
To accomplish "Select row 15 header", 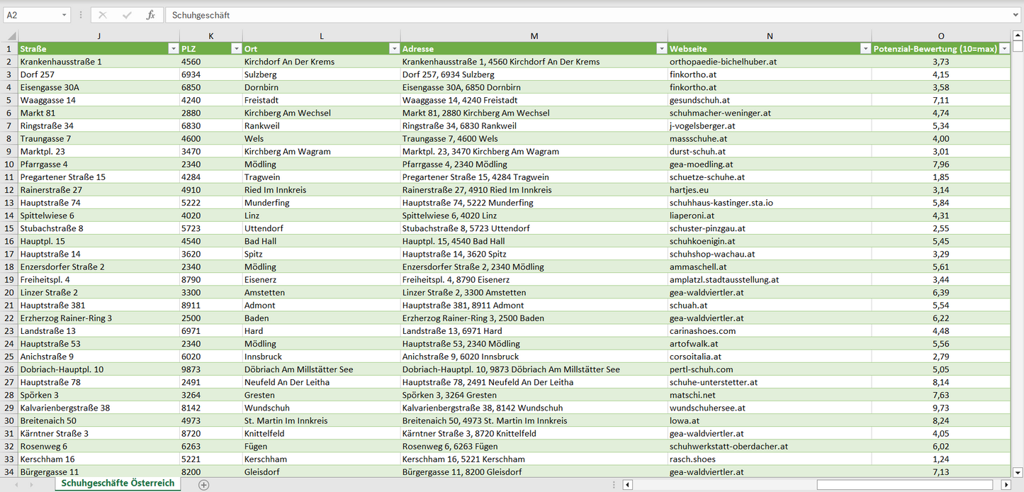I will tap(9, 228).
